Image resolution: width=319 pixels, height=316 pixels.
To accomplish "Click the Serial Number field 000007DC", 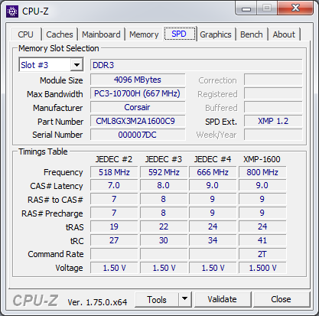I will click(x=138, y=135).
